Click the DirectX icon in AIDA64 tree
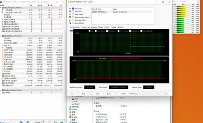 click(x=70, y=109)
